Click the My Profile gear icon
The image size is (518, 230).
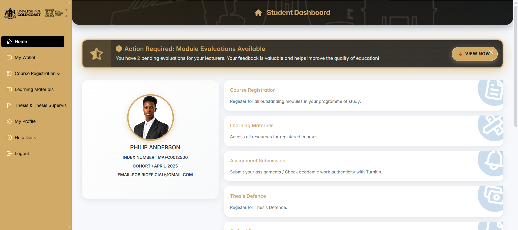tap(9, 121)
